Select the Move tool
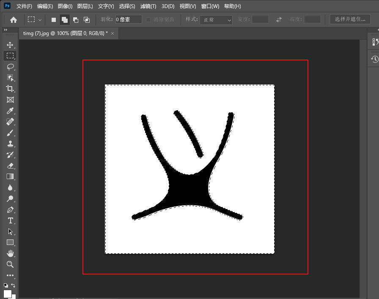This screenshot has height=299, width=379. tap(10, 44)
